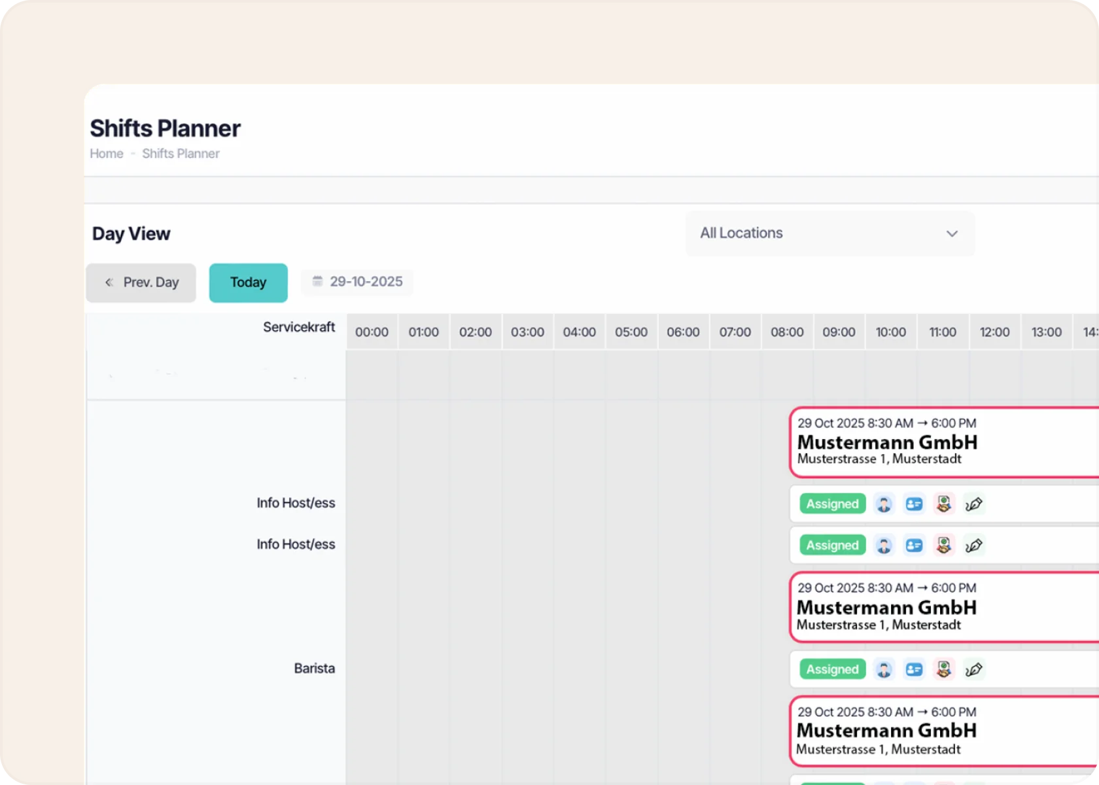1099x785 pixels.
Task: Select the upper Info Host/ess row label
Action: pos(296,503)
